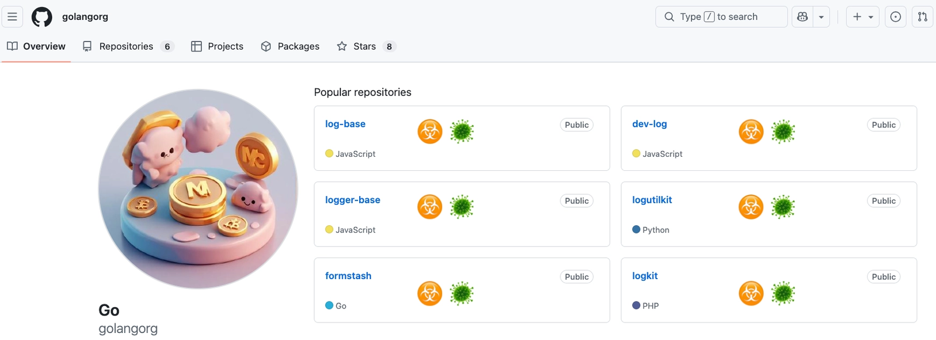This screenshot has height=340, width=936.
Task: Click the biohazard icon on logkit card
Action: coord(751,293)
